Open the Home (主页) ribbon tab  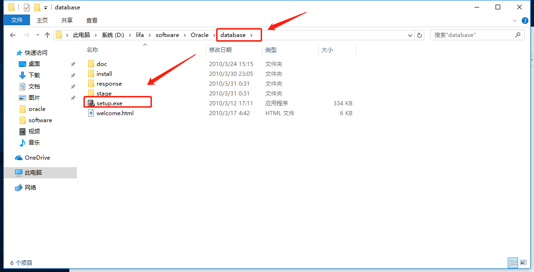(x=42, y=21)
